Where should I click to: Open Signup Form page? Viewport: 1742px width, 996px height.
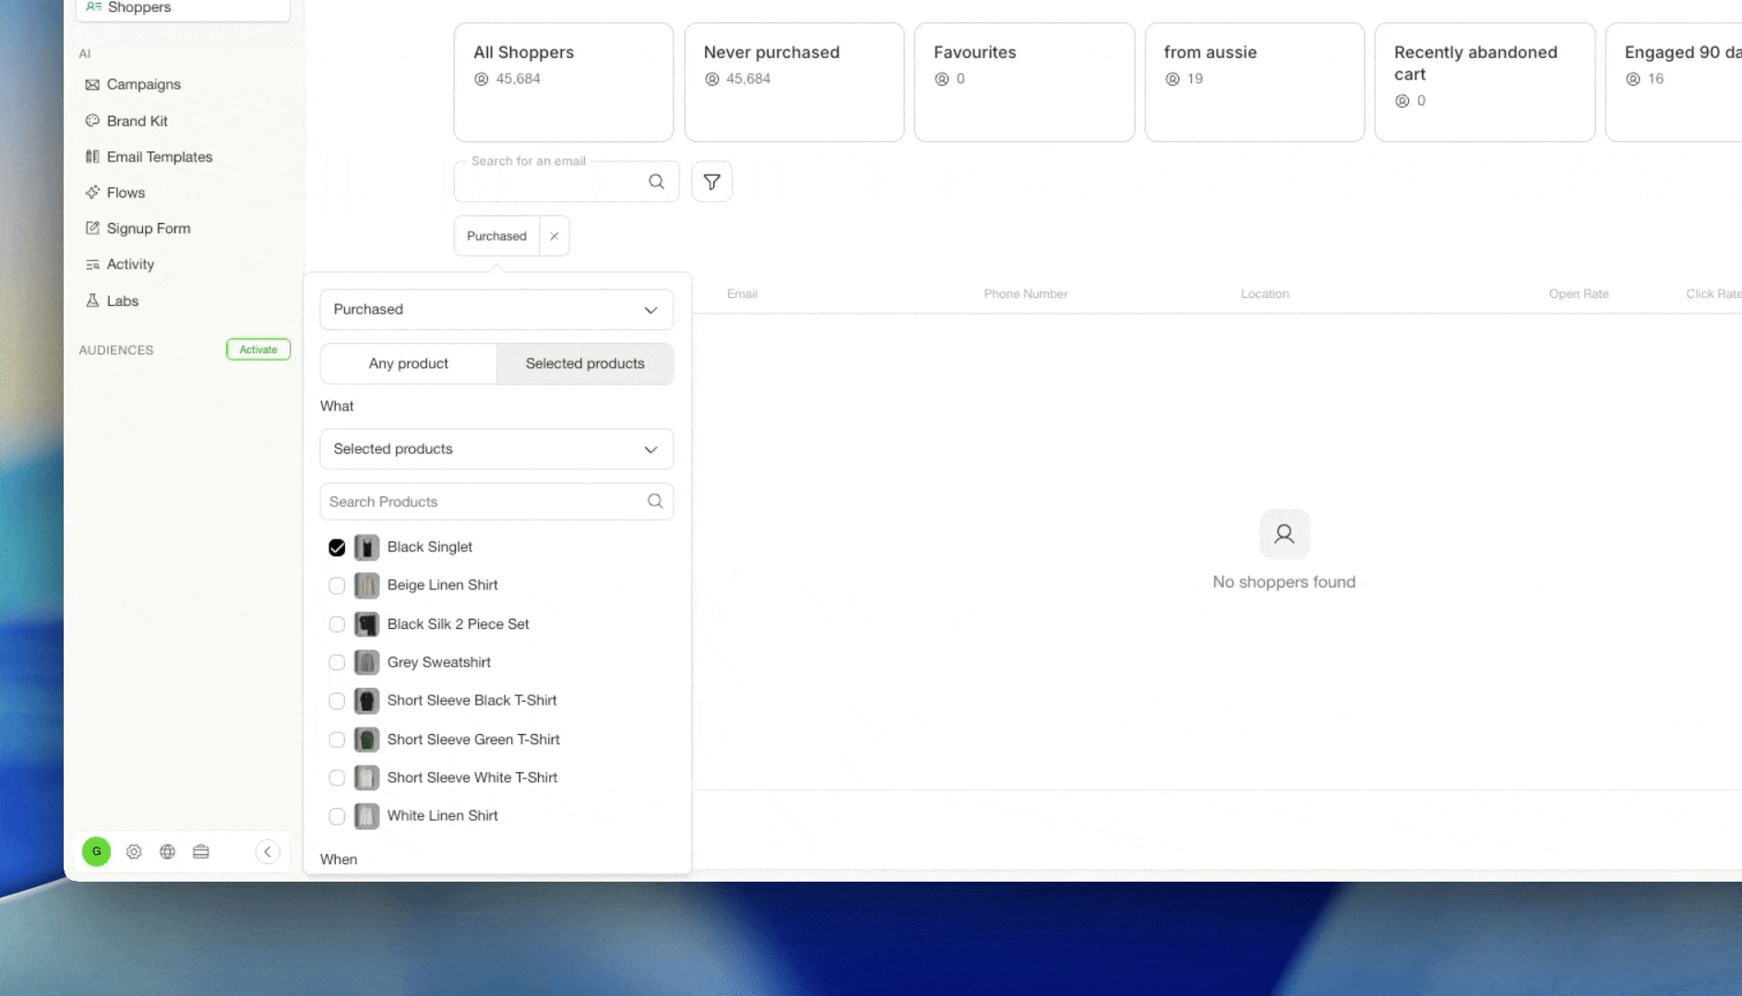(137, 229)
